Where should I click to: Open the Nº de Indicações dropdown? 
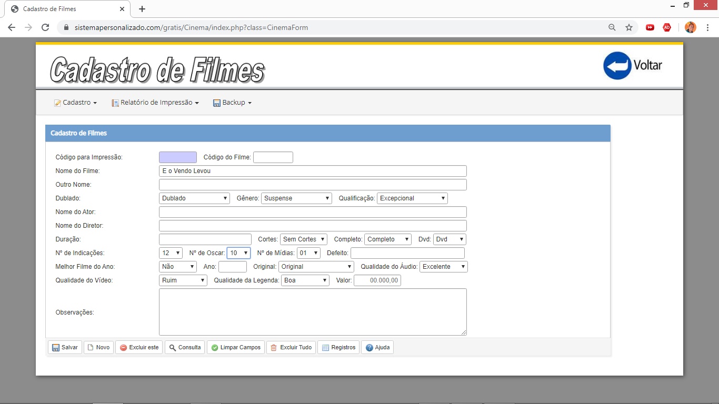tap(171, 253)
